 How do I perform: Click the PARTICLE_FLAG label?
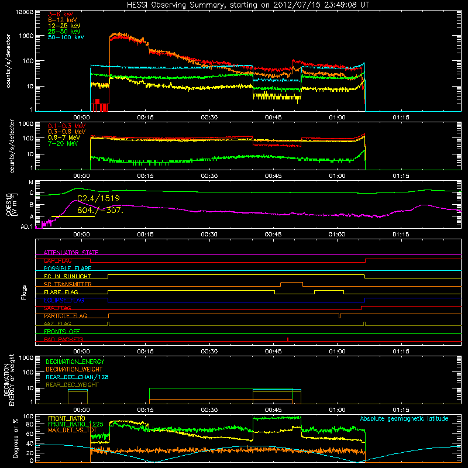tap(66, 316)
